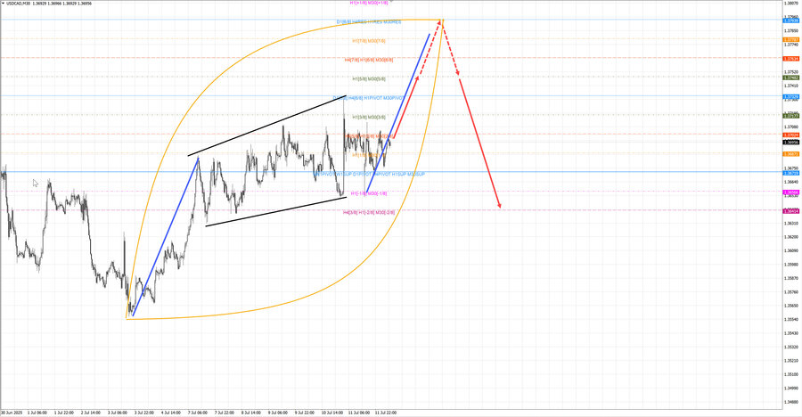Click the USDCAD,M30 chart title text

coord(18,3)
